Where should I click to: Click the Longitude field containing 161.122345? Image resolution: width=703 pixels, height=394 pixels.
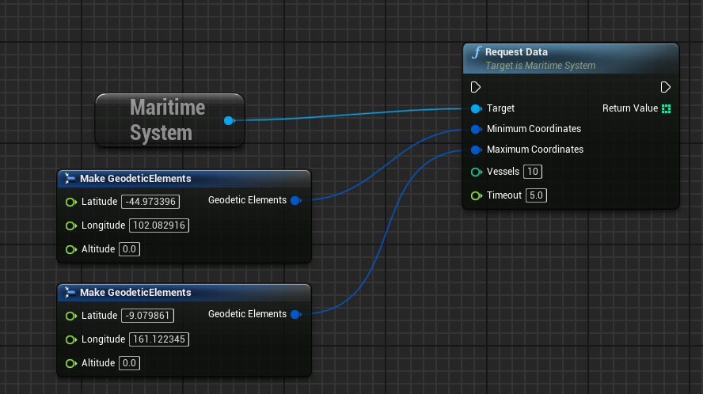tap(158, 339)
